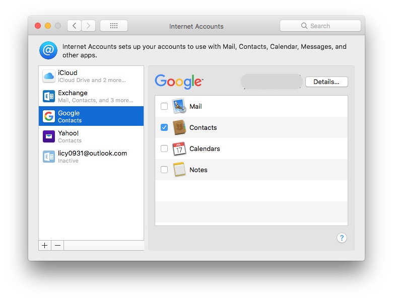Click 'Mail, Contacts, and 3 more…' subtitle

pyautogui.click(x=96, y=100)
